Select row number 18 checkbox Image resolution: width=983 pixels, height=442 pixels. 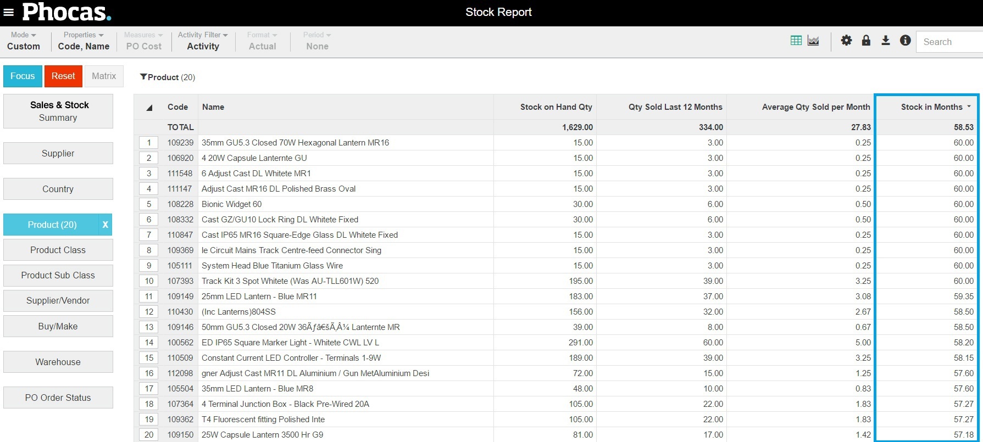pyautogui.click(x=148, y=404)
